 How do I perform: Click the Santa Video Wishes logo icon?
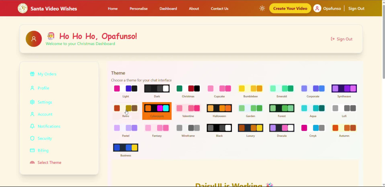[23, 8]
